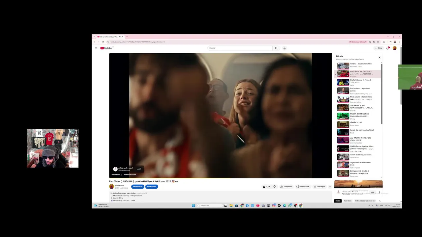Expand description with ...más link

click(x=133, y=200)
